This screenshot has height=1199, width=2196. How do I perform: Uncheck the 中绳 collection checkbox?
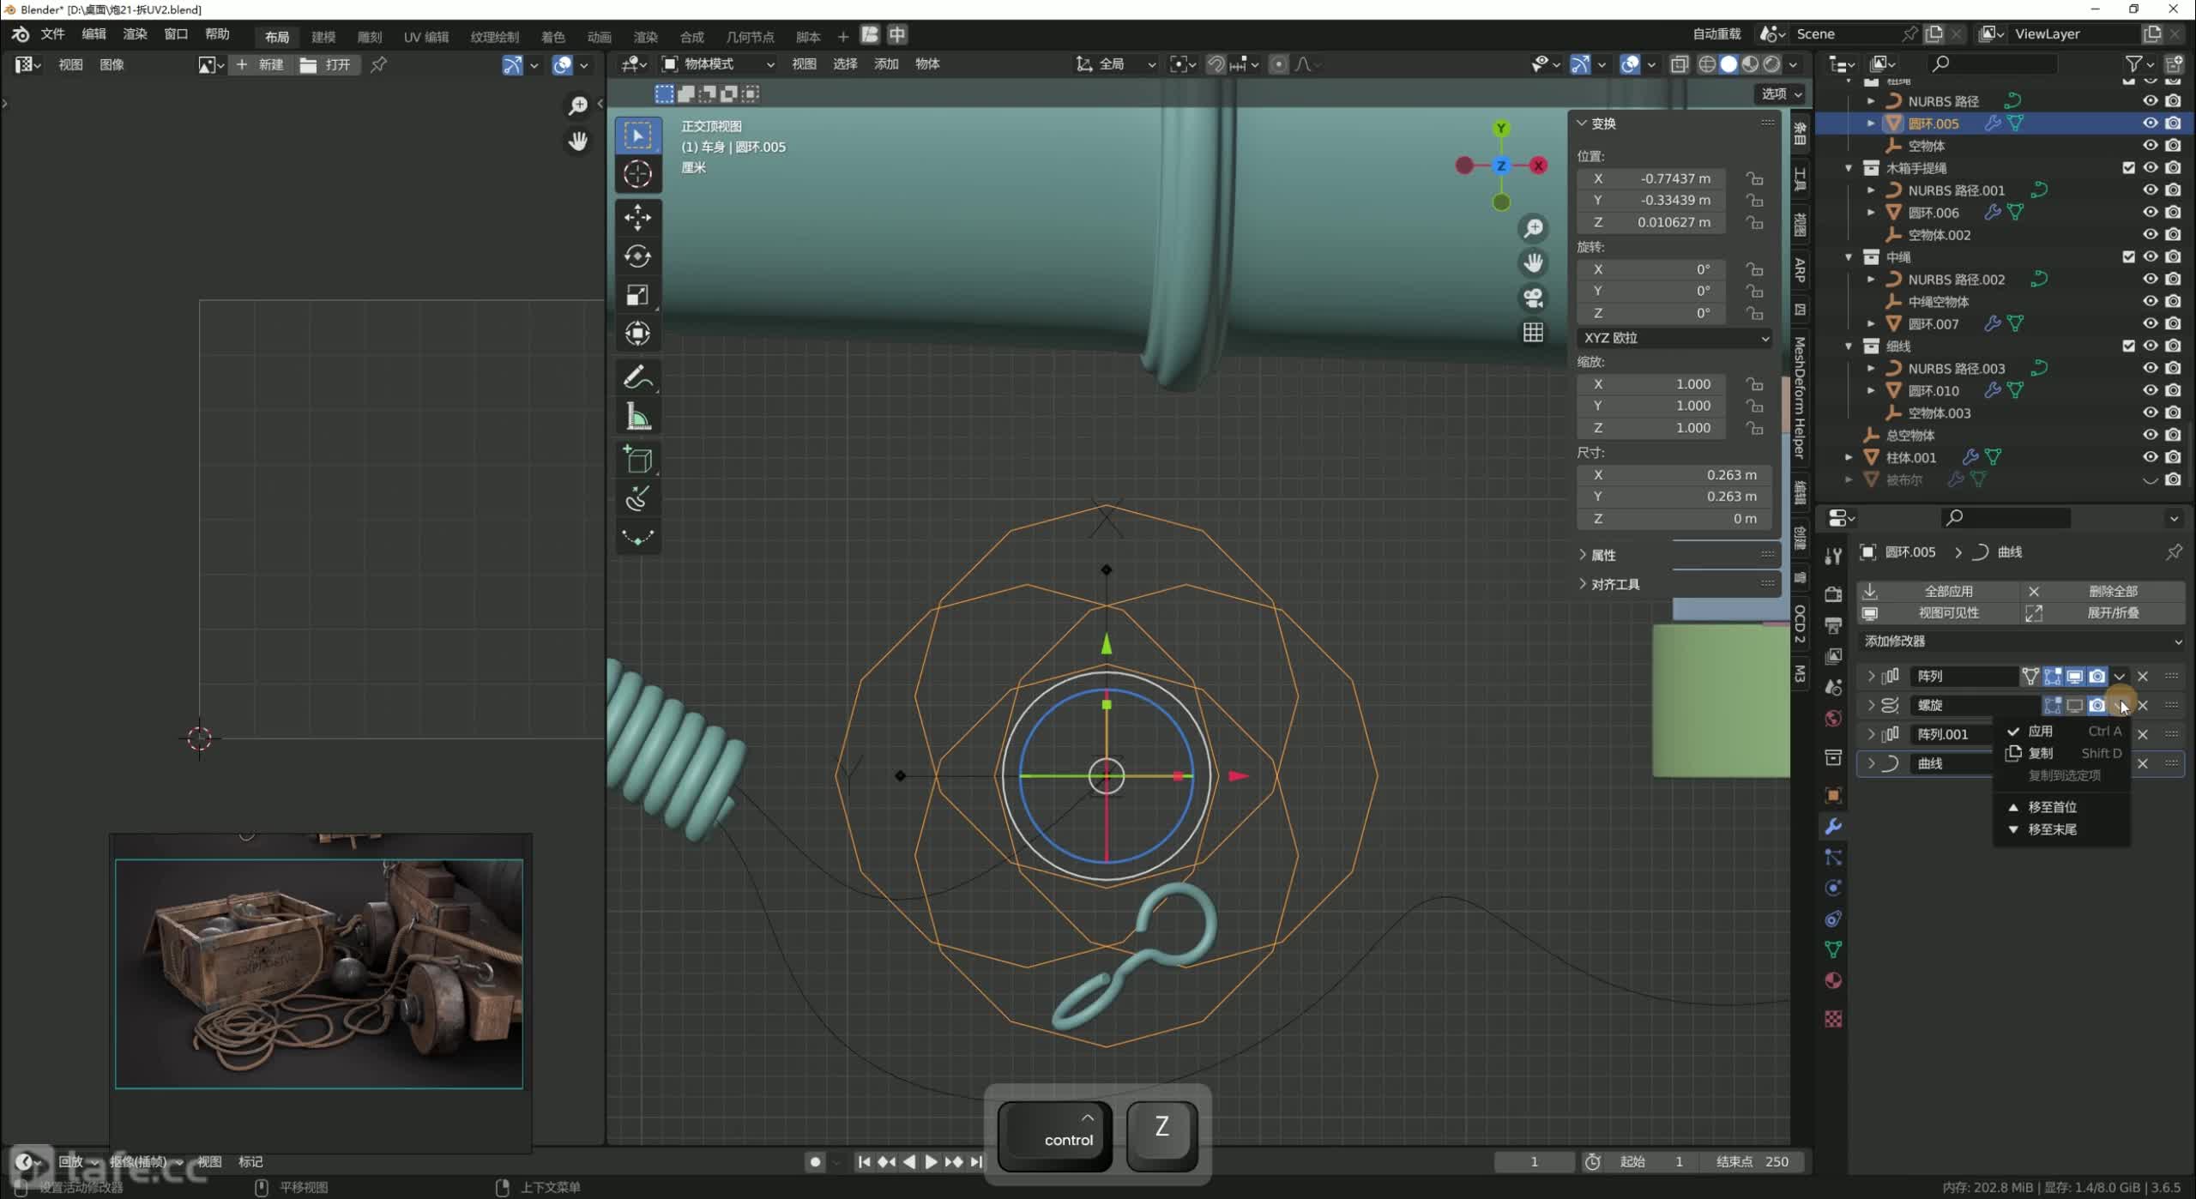point(2128,257)
